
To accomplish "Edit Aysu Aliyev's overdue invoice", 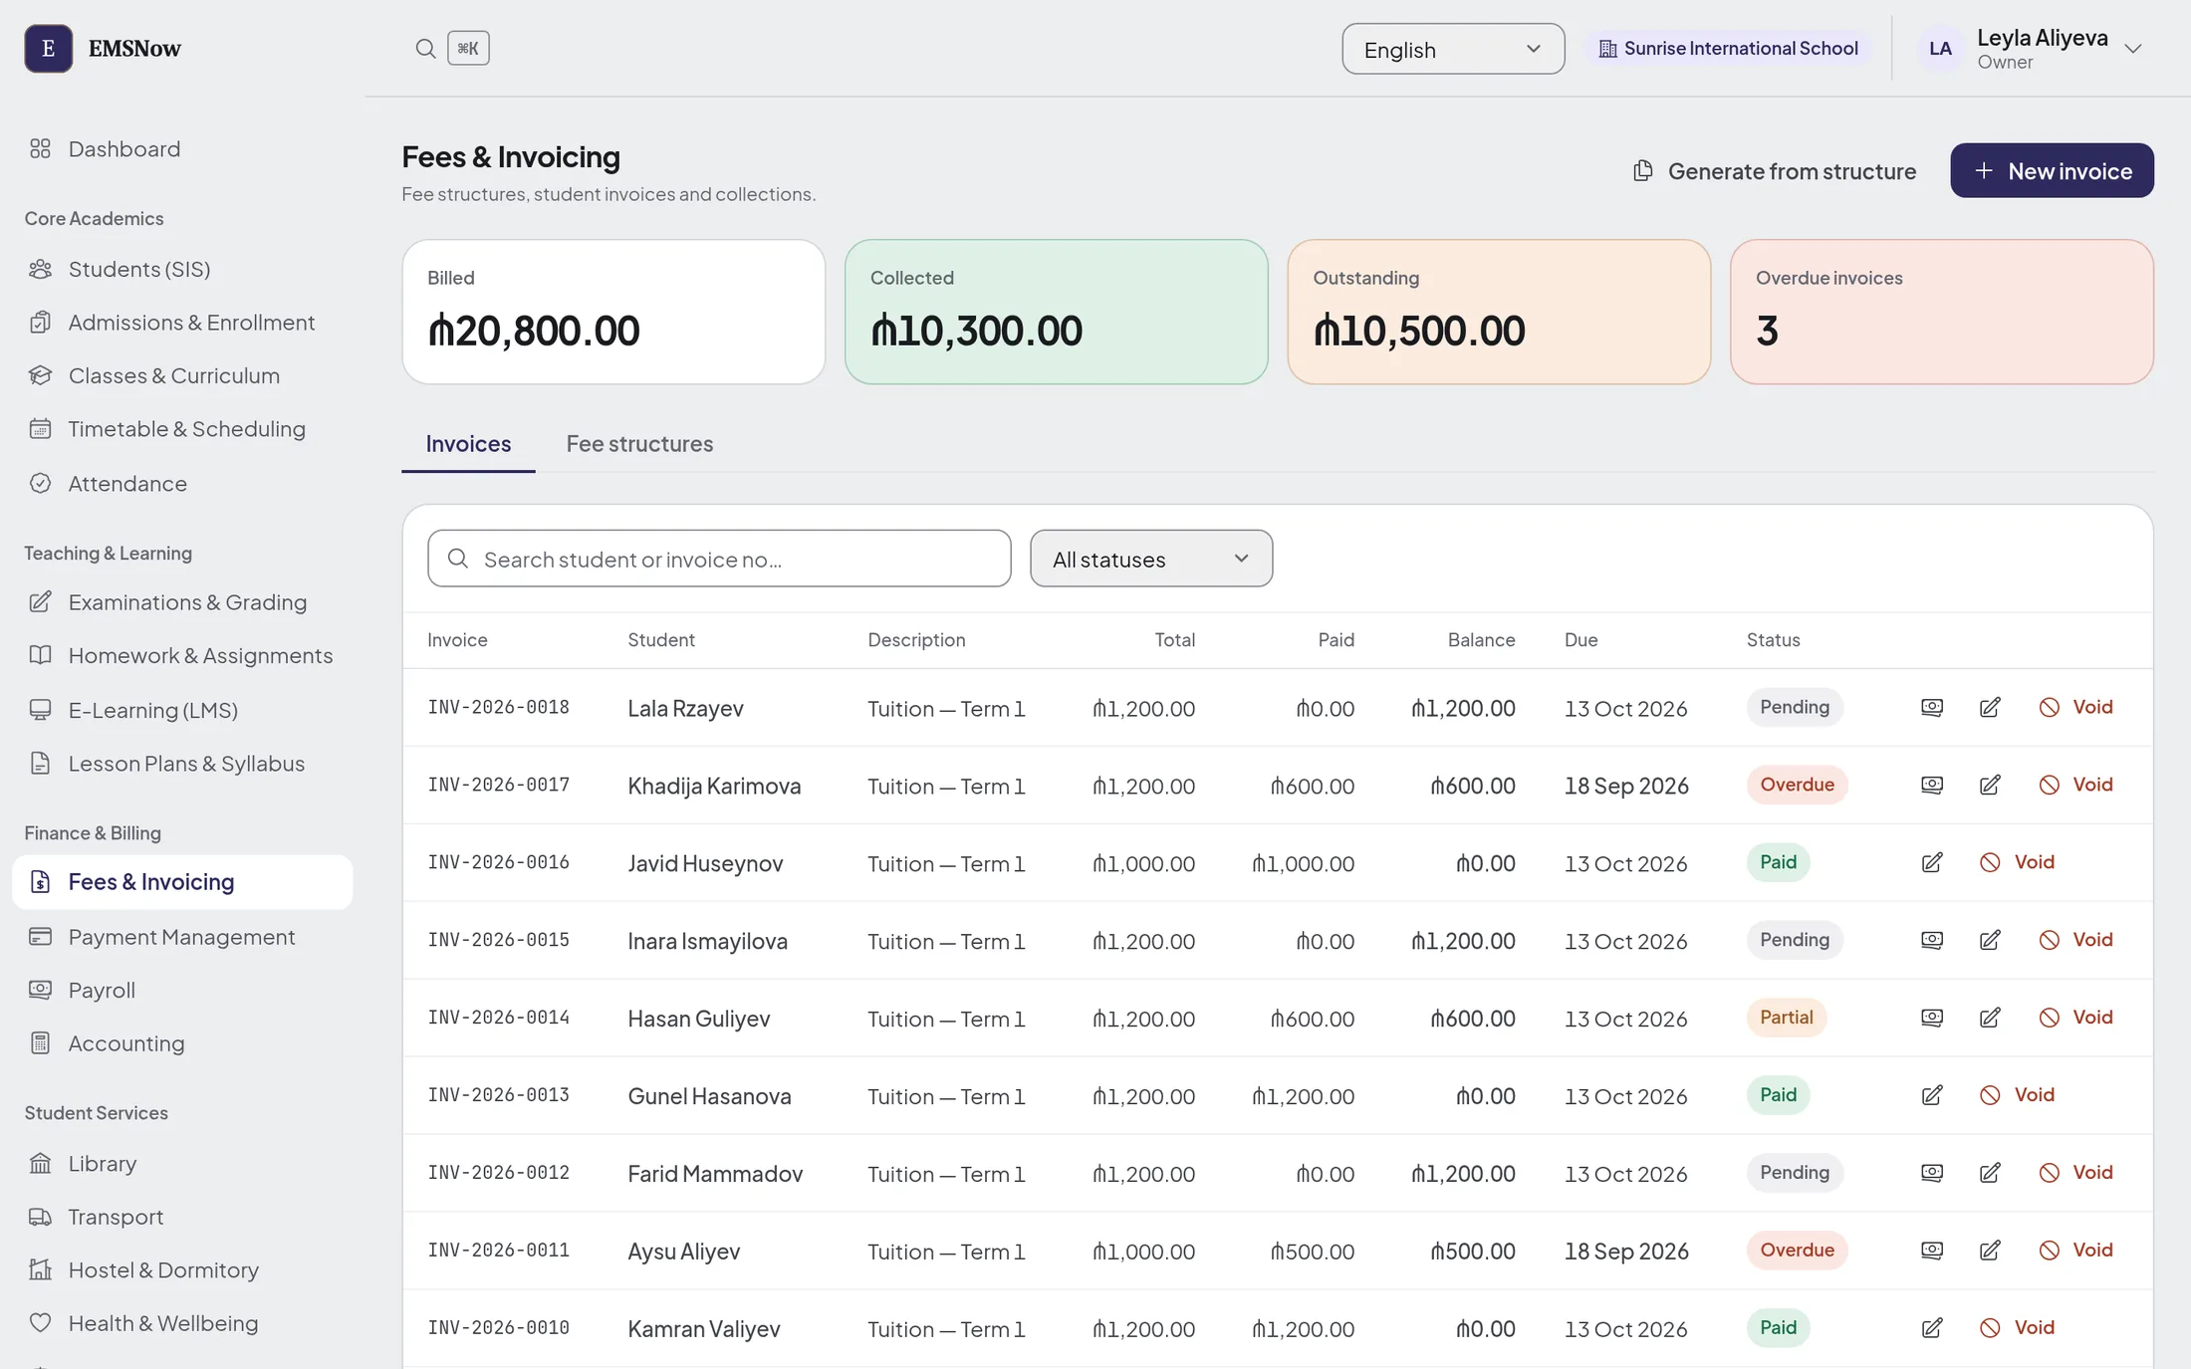I will point(1989,1251).
